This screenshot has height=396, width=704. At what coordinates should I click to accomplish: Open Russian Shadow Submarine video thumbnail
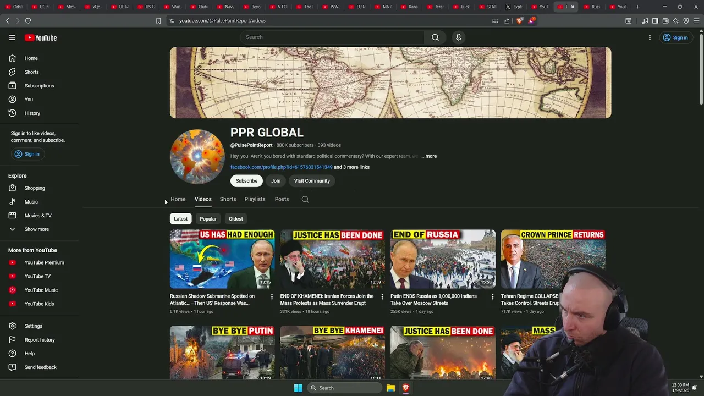tap(222, 259)
